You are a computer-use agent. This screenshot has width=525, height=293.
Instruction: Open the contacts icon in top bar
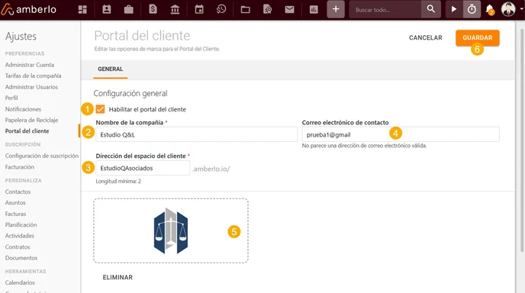point(107,9)
